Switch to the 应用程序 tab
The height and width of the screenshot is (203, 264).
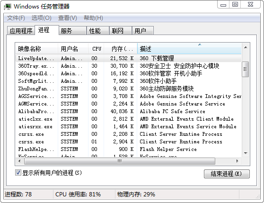click(21, 31)
